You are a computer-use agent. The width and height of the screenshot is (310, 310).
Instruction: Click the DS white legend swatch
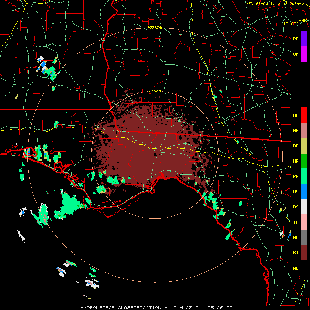[x=304, y=207]
